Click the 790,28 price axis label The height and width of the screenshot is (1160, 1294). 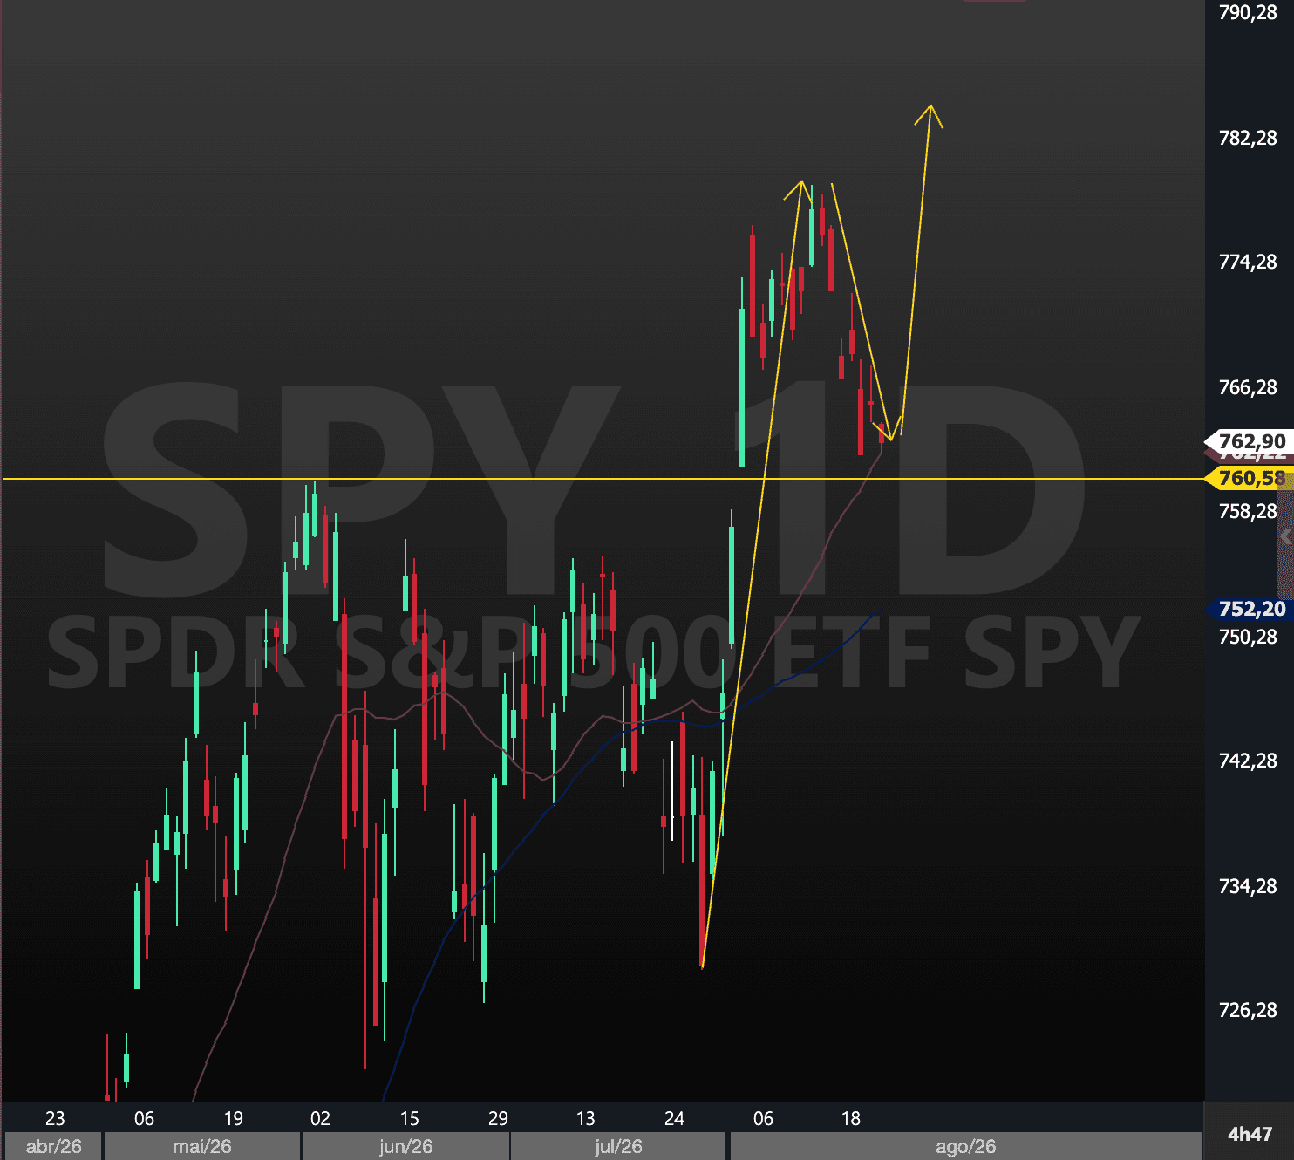tap(1248, 12)
